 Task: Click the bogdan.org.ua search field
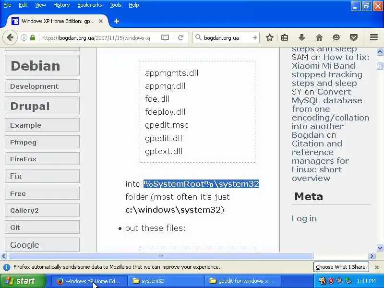[x=227, y=38]
